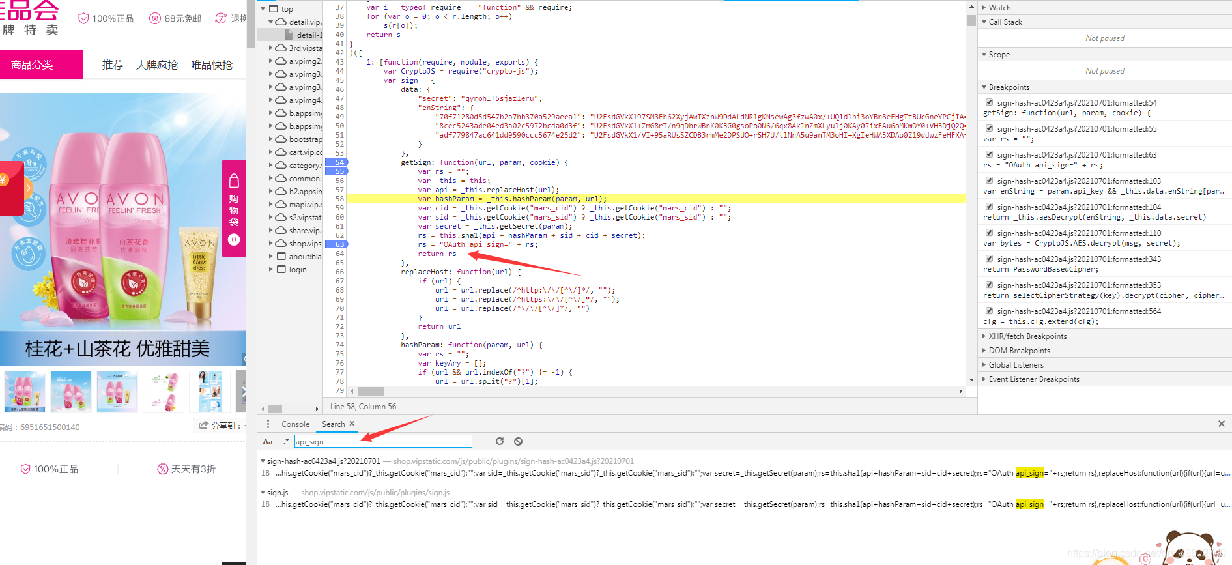The width and height of the screenshot is (1232, 565).
Task: Disable the breakpoint at formatted:104
Action: 990,207
